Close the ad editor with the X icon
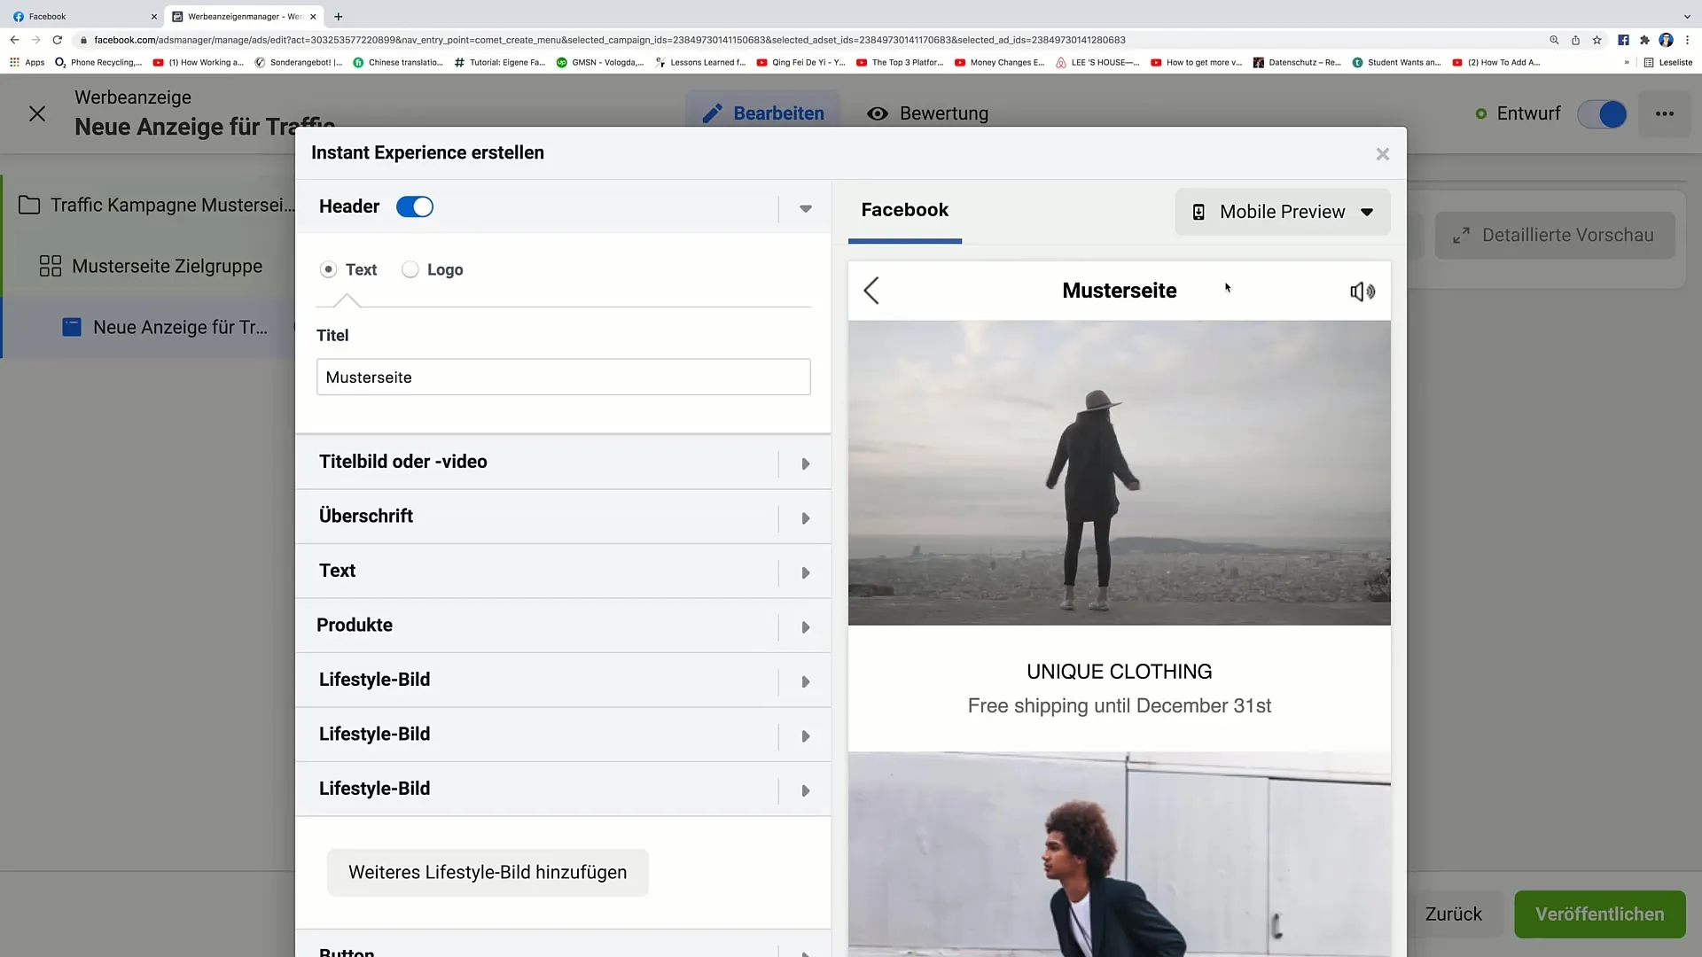Viewport: 1702px width, 957px height. tap(37, 113)
